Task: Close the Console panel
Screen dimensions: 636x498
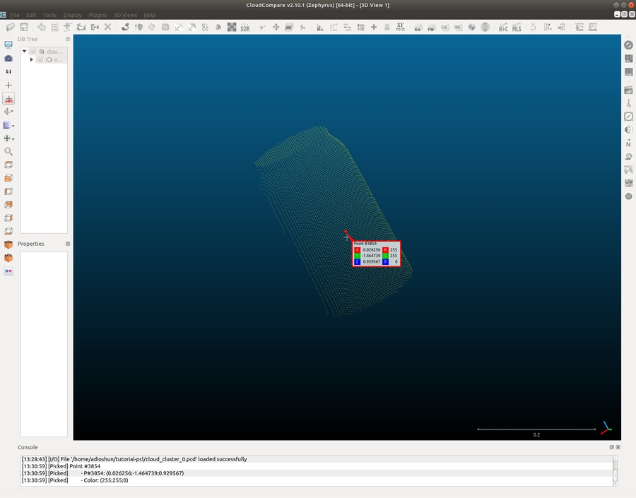Action: click(618, 447)
